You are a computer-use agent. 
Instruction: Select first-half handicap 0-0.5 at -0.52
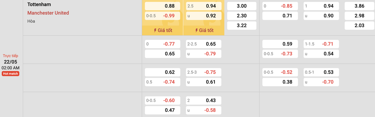(280, 72)
